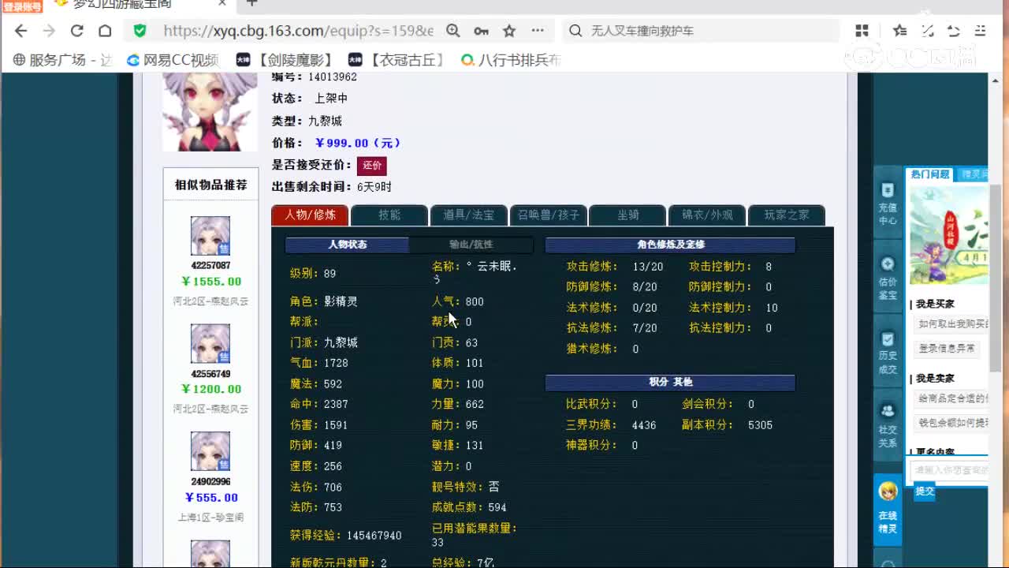Image resolution: width=1009 pixels, height=568 pixels.
Task: Open a new browser tab
Action: point(251,4)
